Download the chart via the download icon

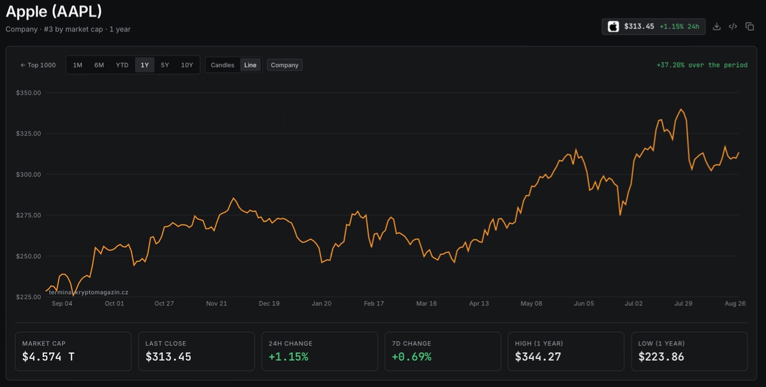[717, 26]
